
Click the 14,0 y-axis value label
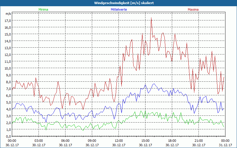coord(8,41)
